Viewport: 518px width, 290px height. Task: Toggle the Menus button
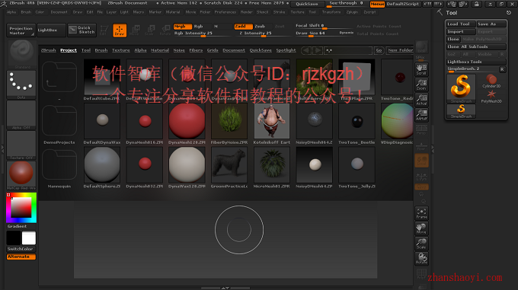tap(377, 4)
